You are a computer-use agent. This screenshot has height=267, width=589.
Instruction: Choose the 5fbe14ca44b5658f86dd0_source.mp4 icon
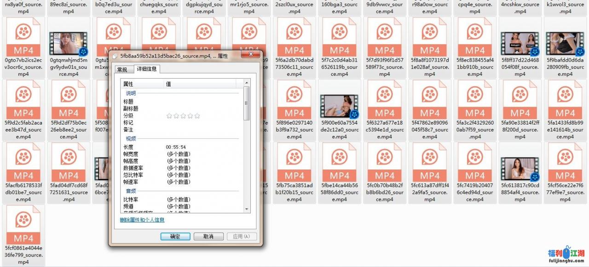(x=339, y=165)
